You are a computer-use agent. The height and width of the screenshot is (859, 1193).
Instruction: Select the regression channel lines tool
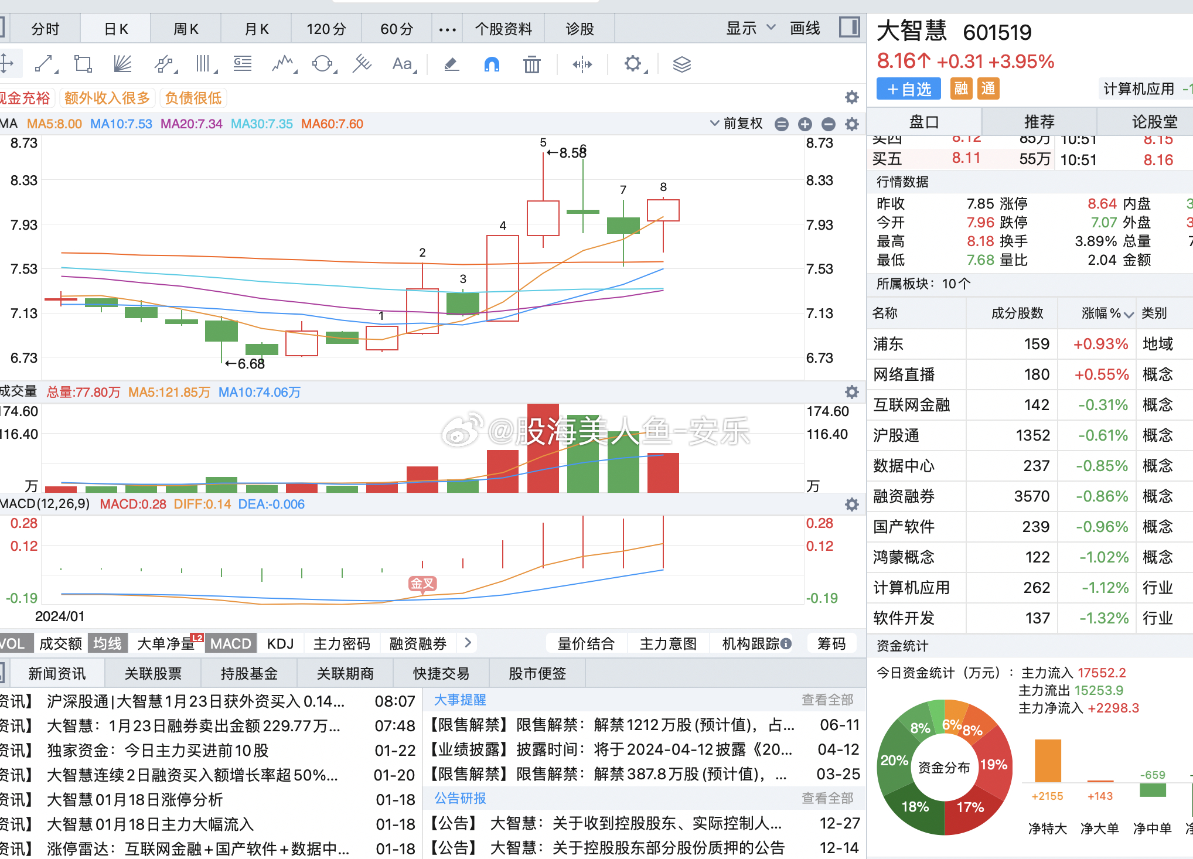[x=362, y=63]
